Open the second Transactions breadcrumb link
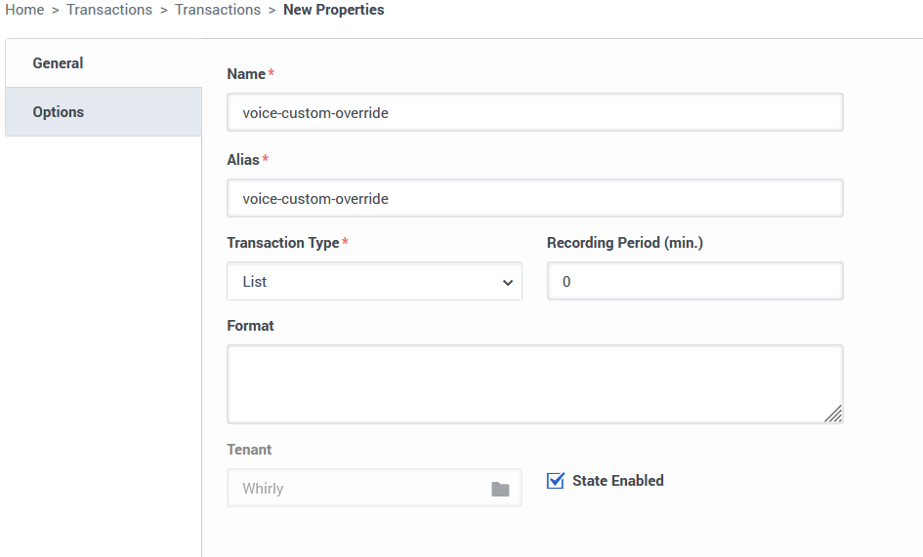This screenshot has height=557, width=923. [x=218, y=10]
